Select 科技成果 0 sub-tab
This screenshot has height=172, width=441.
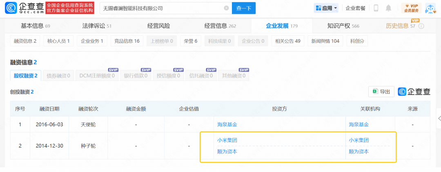(x=220, y=41)
